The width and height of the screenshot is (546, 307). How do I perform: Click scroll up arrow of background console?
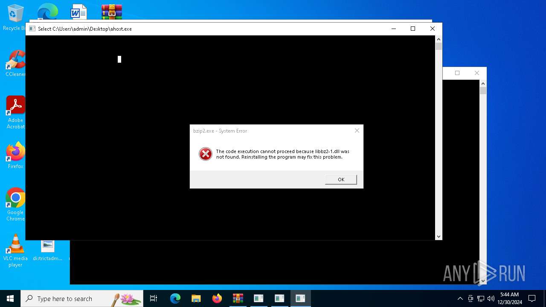click(483, 83)
